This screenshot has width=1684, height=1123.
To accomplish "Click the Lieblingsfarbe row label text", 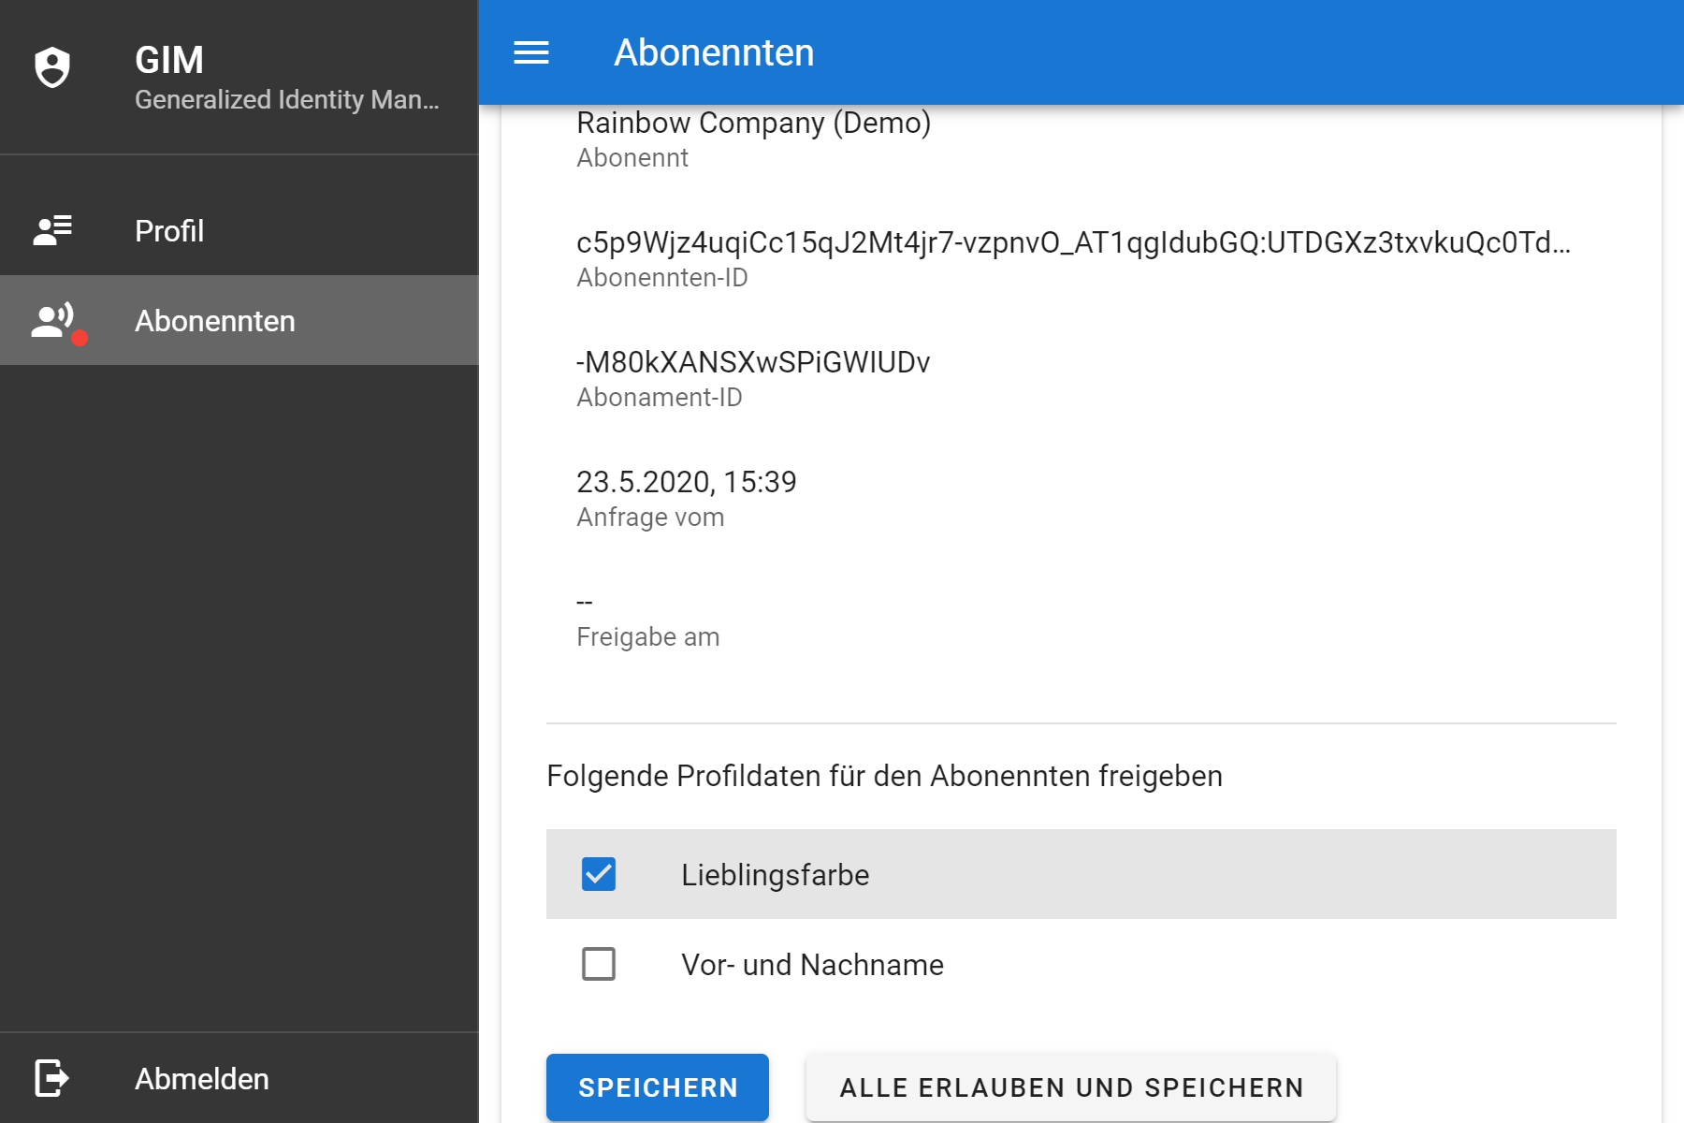I will pos(775,875).
